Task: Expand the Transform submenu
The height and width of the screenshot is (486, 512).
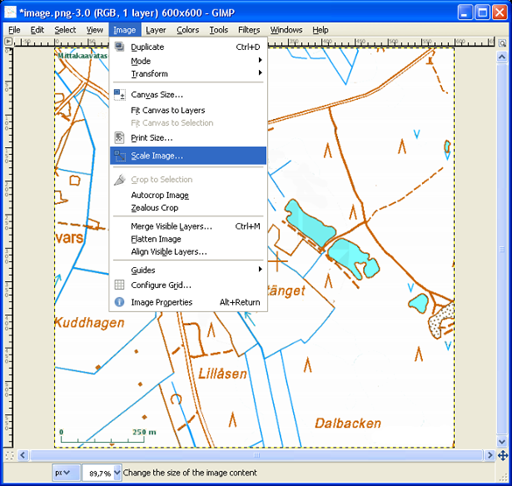Action: [x=188, y=74]
